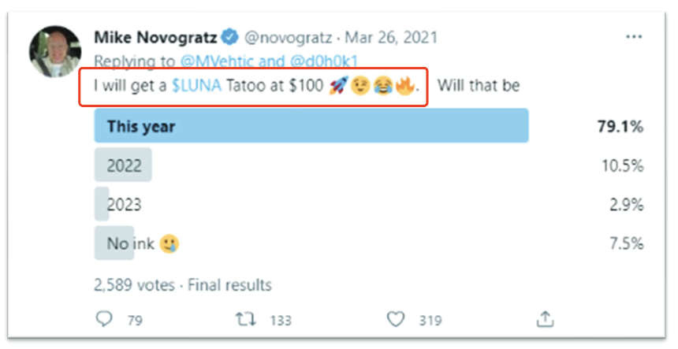Select the 2023 poll option
The width and height of the screenshot is (678, 349).
pyautogui.click(x=124, y=204)
